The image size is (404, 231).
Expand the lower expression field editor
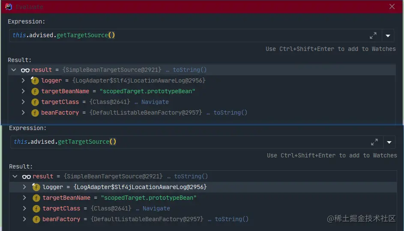pyautogui.click(x=374, y=142)
